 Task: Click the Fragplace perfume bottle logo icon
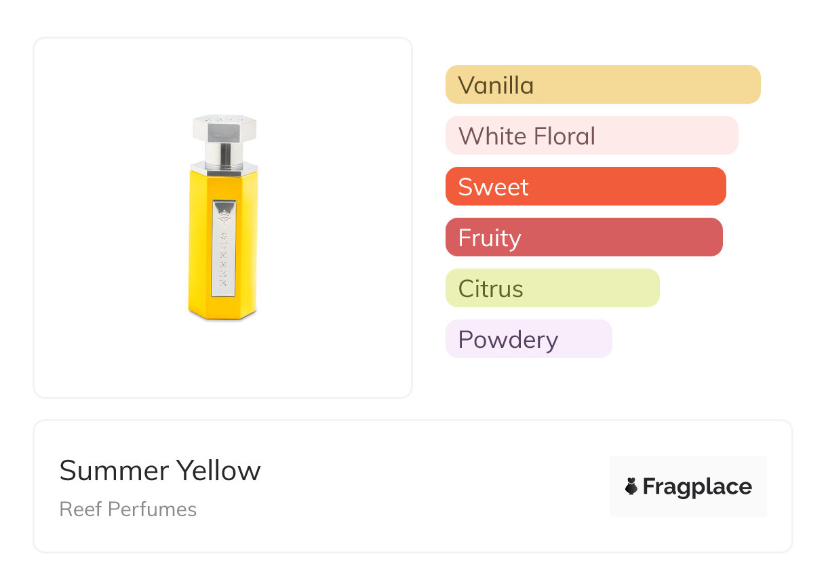click(632, 486)
